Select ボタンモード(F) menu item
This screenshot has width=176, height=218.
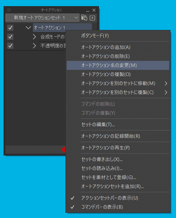118,36
